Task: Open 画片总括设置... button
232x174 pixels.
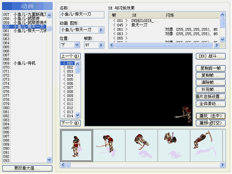Action: pyautogui.click(x=211, y=97)
